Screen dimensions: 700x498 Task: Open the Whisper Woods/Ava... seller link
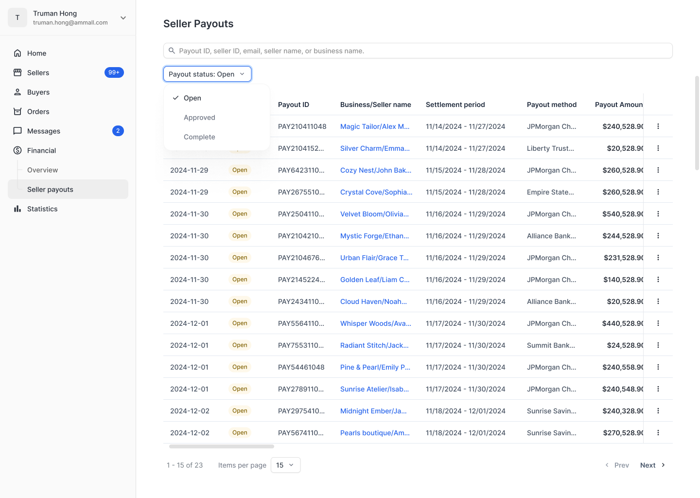[x=376, y=323]
